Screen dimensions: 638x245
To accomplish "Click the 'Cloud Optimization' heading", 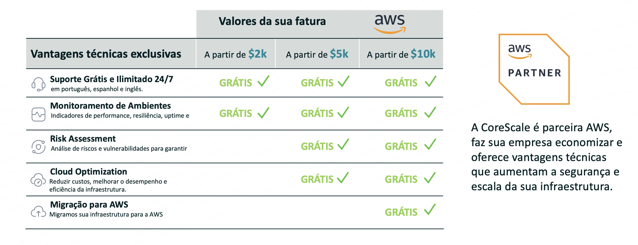I will click(x=88, y=172).
